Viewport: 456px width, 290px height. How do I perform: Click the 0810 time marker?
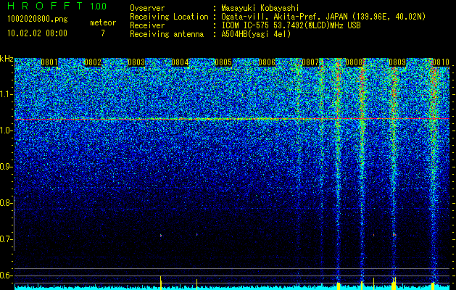pyautogui.click(x=441, y=62)
